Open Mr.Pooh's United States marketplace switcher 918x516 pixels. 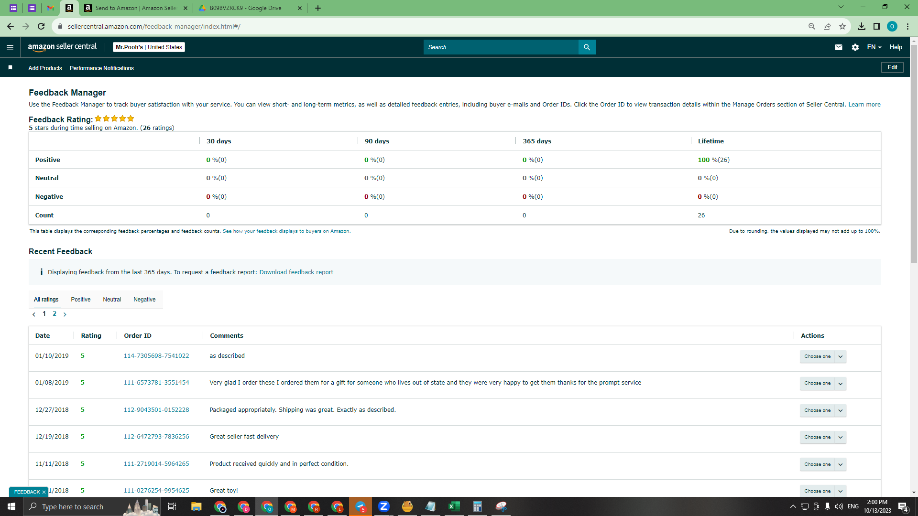coord(149,47)
